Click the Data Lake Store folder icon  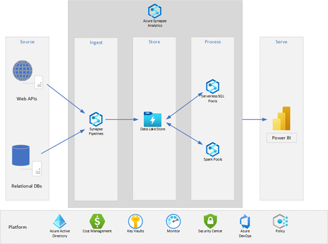point(152,119)
